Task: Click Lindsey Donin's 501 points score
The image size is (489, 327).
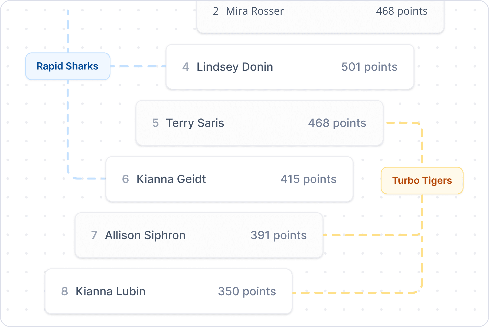Action: pyautogui.click(x=369, y=67)
